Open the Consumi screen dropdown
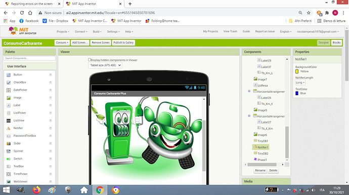 coord(62,43)
